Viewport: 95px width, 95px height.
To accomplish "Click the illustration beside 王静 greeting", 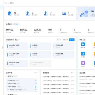I will 84,14.
